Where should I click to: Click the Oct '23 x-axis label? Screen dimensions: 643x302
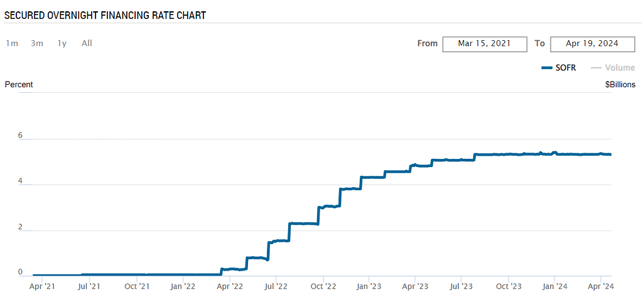coord(508,286)
